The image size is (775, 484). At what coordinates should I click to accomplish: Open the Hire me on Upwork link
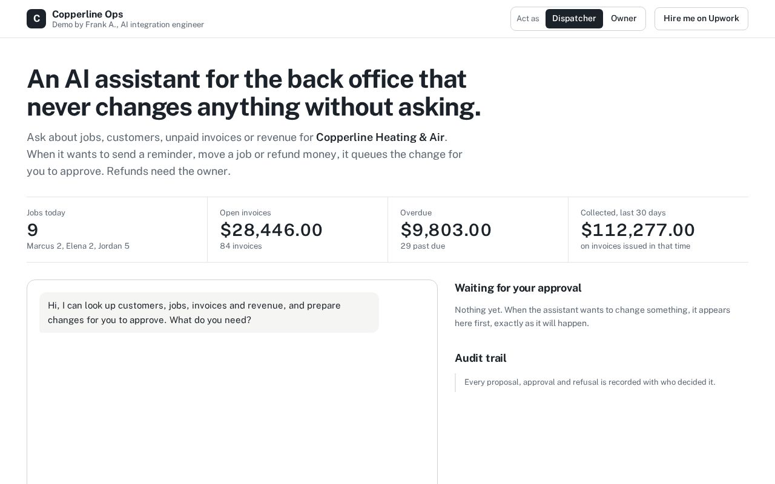click(x=701, y=19)
